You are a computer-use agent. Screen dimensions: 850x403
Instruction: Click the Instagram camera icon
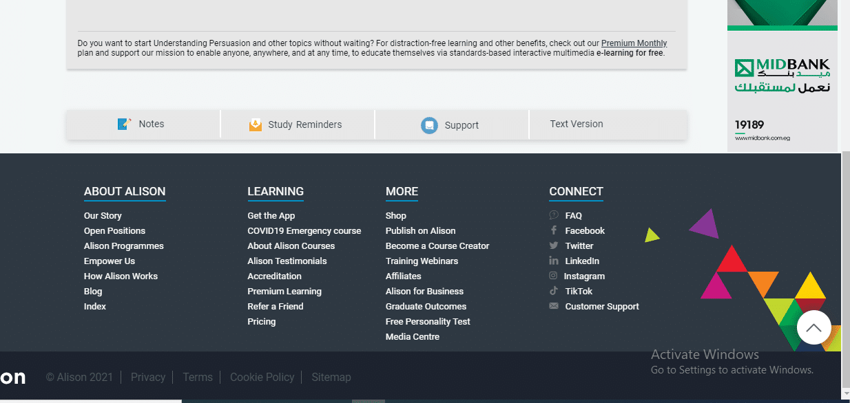coord(553,276)
